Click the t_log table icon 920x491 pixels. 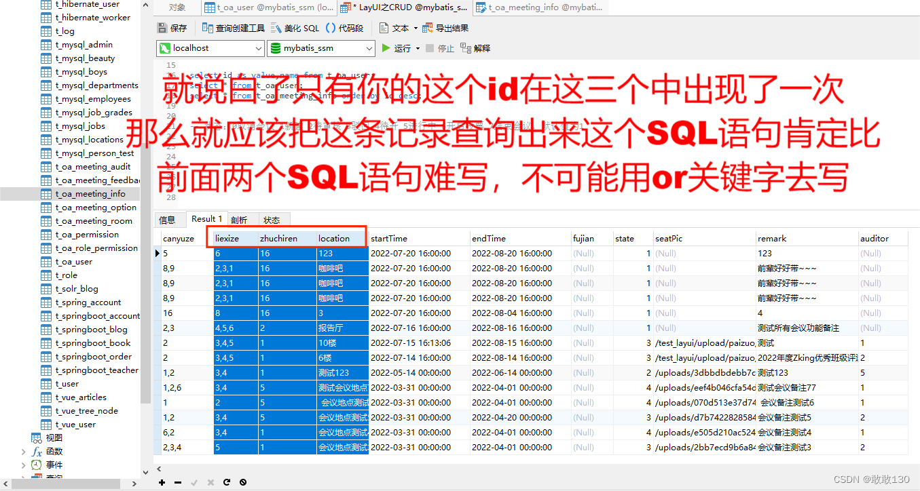(x=46, y=31)
